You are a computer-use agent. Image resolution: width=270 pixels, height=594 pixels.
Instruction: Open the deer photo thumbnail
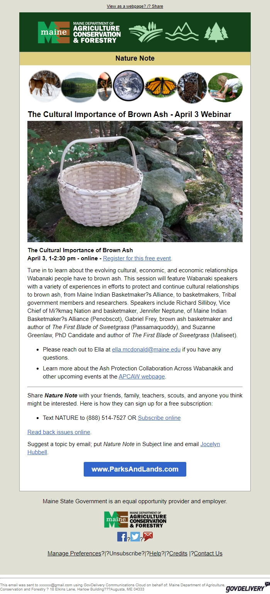coord(45,87)
